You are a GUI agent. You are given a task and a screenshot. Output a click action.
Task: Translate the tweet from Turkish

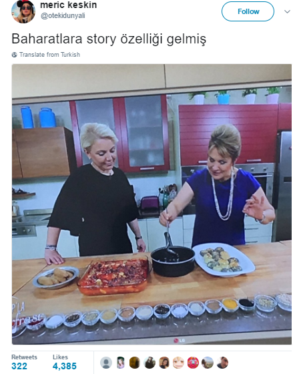pyautogui.click(x=49, y=55)
